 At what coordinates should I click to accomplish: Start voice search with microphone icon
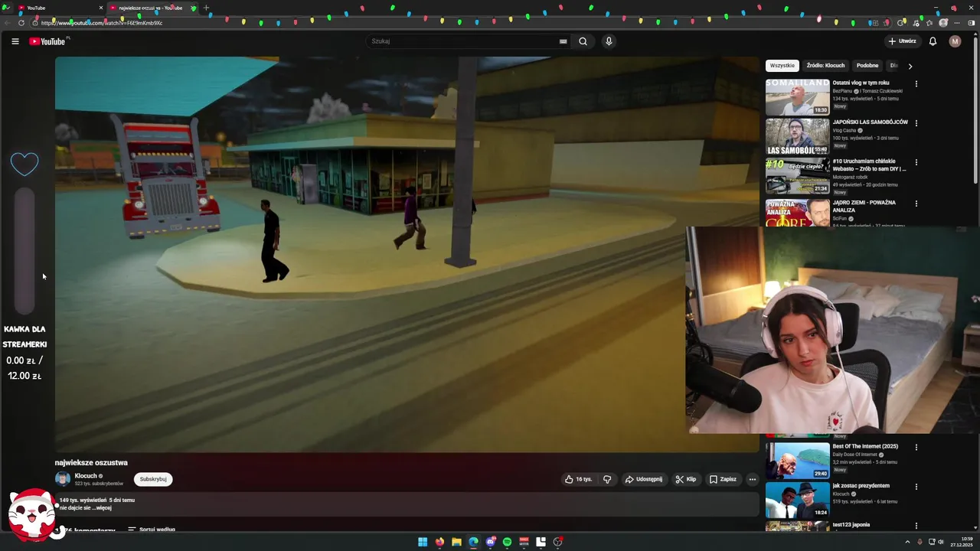pos(609,41)
